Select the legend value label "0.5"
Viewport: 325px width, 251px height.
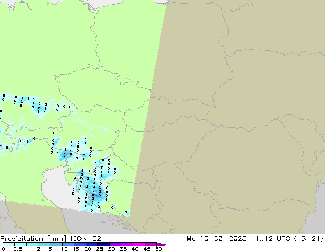point(18,249)
